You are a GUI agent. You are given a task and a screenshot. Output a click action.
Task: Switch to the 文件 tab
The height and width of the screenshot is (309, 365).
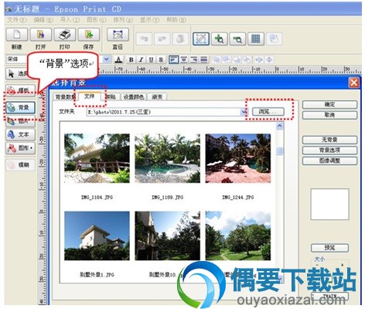point(90,96)
